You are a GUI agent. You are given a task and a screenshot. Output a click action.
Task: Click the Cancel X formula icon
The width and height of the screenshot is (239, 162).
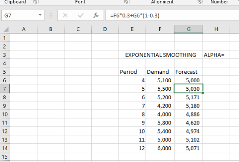(65, 15)
